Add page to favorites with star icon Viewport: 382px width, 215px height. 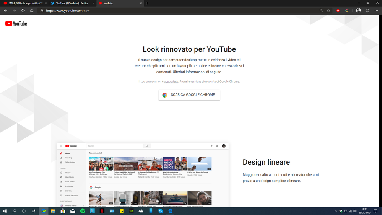click(328, 10)
